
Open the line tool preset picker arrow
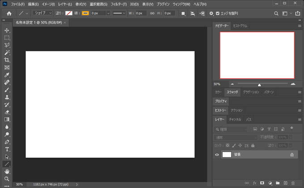[x=27, y=13]
